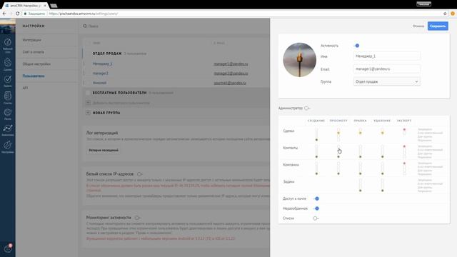Click the Отдел продаж group header

click(x=107, y=54)
